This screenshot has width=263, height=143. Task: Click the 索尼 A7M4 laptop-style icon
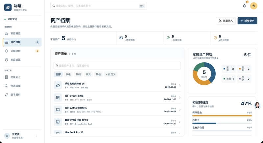click(x=58, y=110)
